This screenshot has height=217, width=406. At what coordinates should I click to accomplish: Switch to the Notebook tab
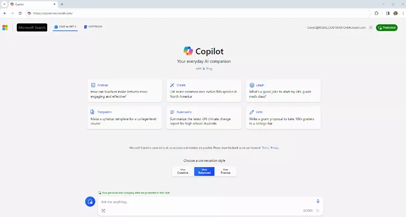pyautogui.click(x=93, y=27)
